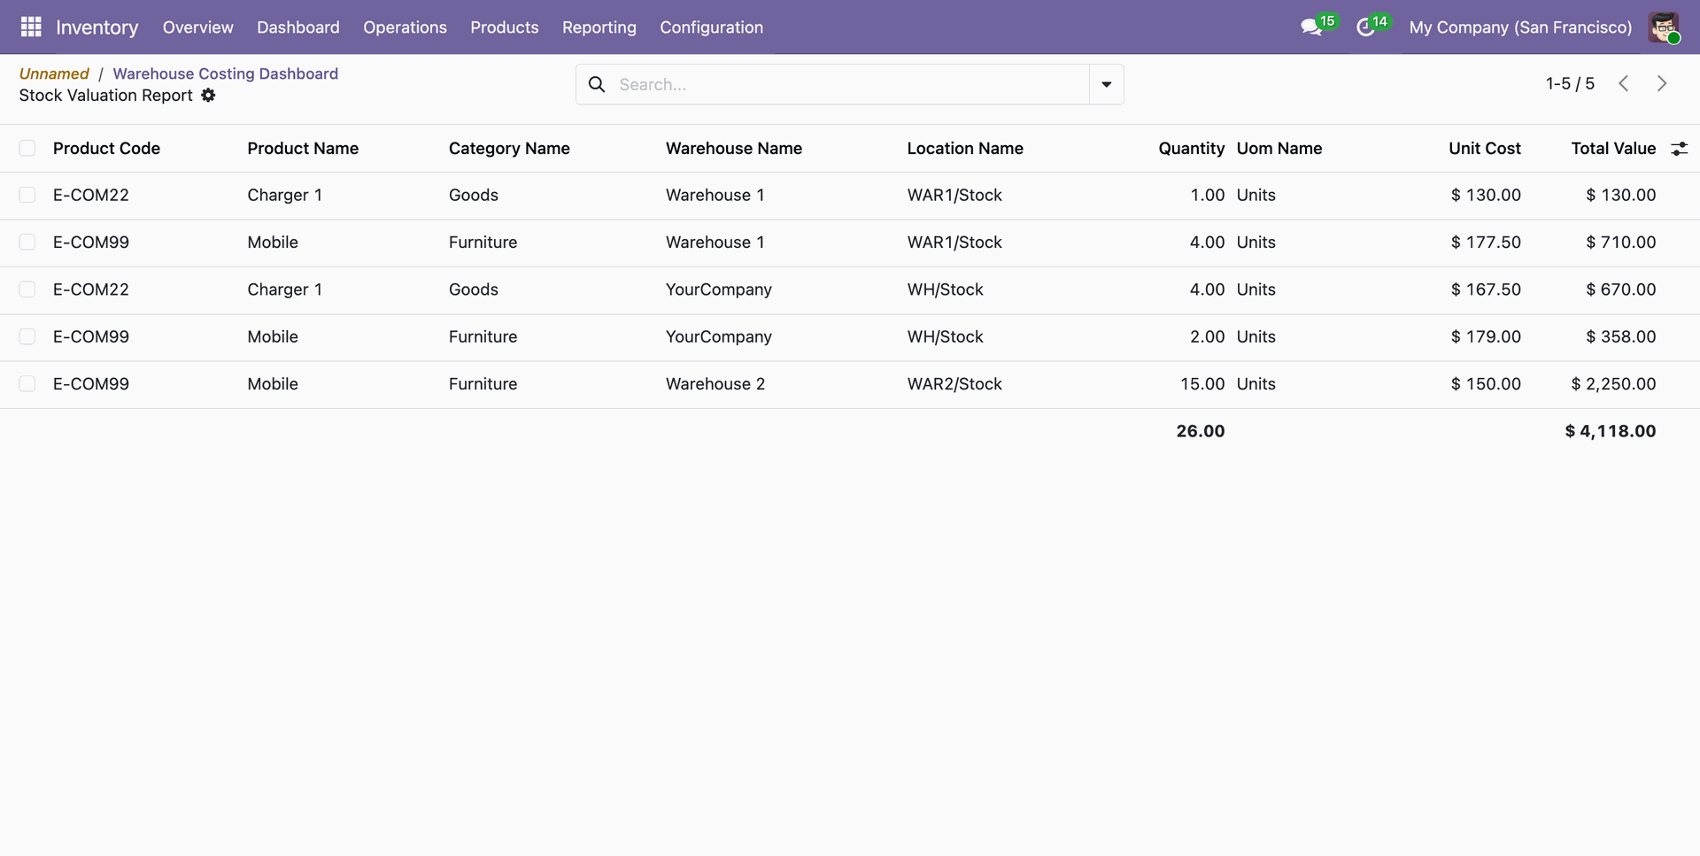Click the $ 177.50 unit cost cell
1700x856 pixels.
tap(1485, 242)
